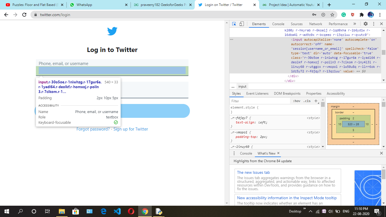Click the styles Filter input field
The width and height of the screenshot is (386, 217).
pyautogui.click(x=260, y=101)
